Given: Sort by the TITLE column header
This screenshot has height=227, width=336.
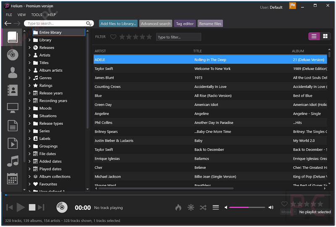Looking at the screenshot, I should [x=197, y=51].
